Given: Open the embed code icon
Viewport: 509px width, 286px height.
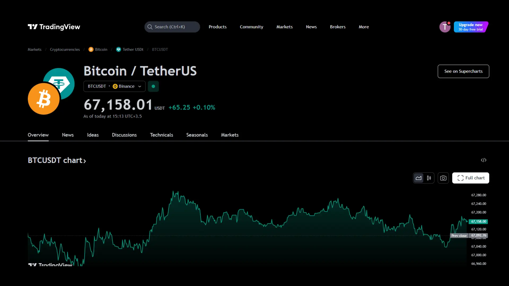Looking at the screenshot, I should coord(484,160).
